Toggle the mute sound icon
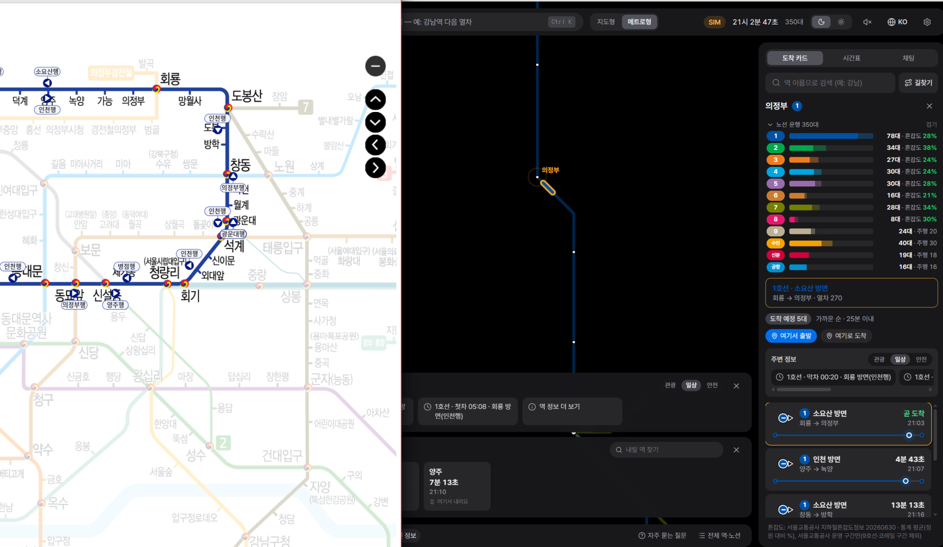This screenshot has width=943, height=547. tap(867, 22)
